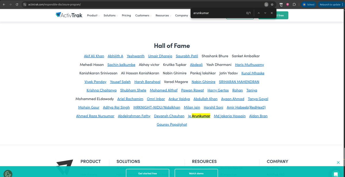This screenshot has width=345, height=177.
Task: Dismiss the teal banner with X
Action: 338,163
